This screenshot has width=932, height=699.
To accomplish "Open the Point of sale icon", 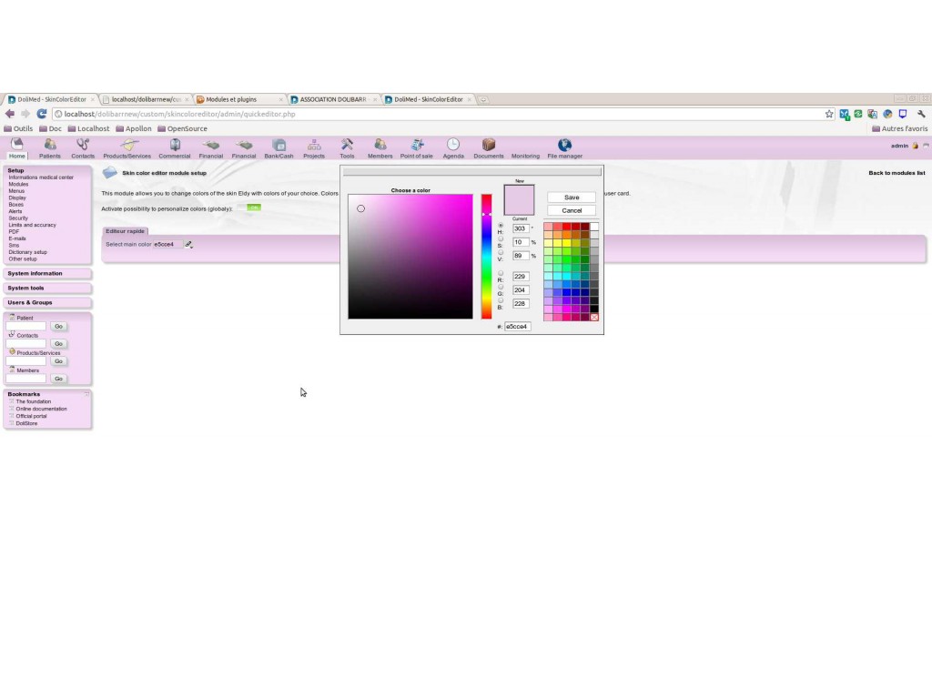I will [417, 145].
